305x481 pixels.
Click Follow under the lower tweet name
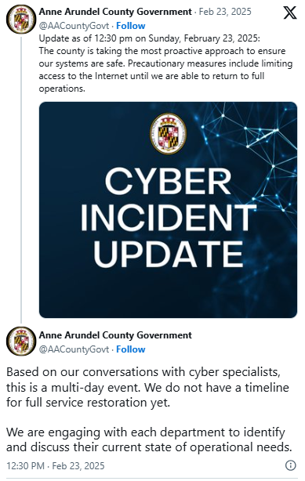[130, 349]
